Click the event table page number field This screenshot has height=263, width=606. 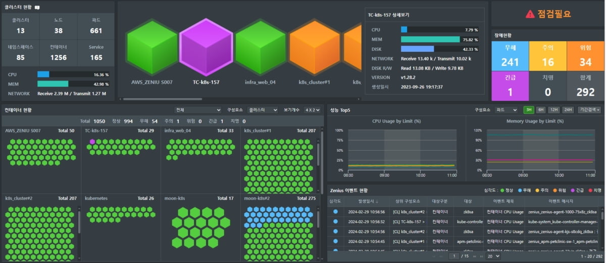pos(454,256)
